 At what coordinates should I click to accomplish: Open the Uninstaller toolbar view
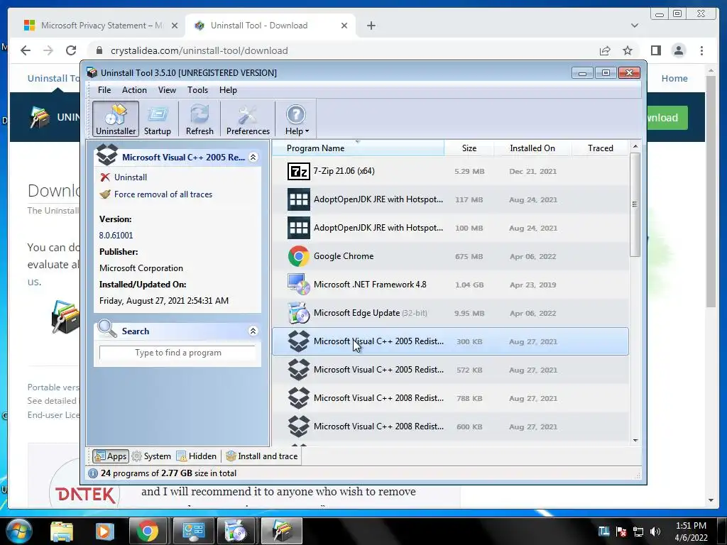tap(116, 119)
